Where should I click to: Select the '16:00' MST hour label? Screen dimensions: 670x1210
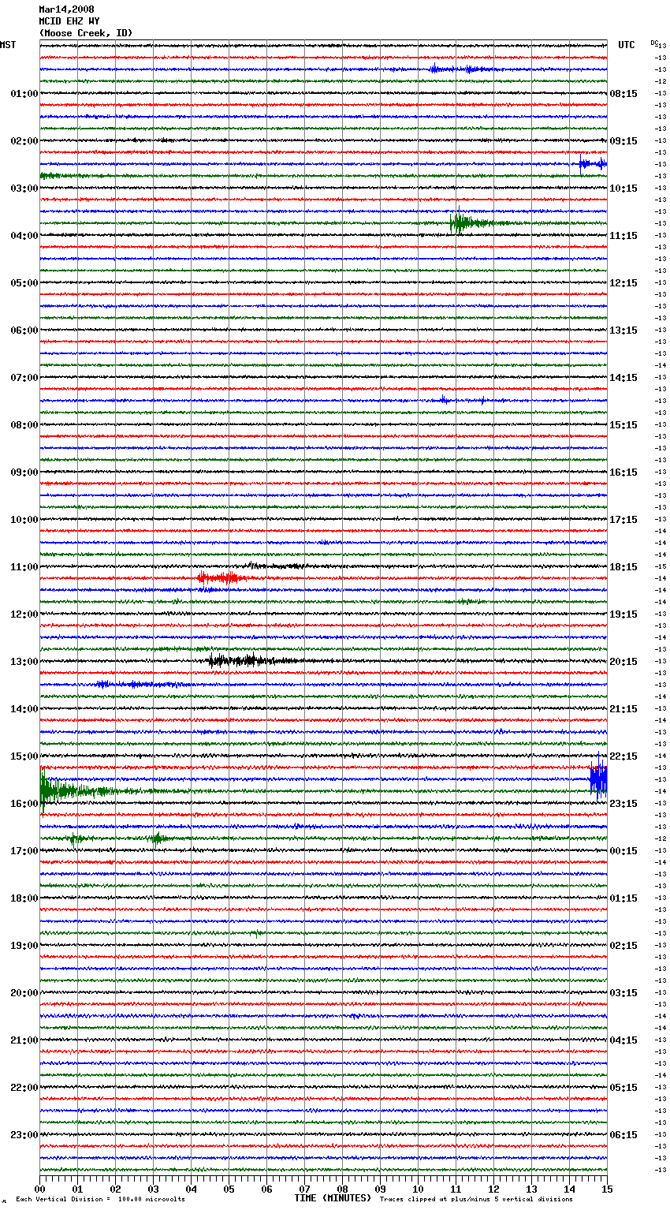tap(24, 804)
